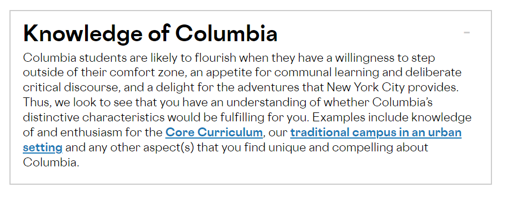The image size is (507, 202).
Task: Click the phrase "critical discourse"
Action: [71, 87]
